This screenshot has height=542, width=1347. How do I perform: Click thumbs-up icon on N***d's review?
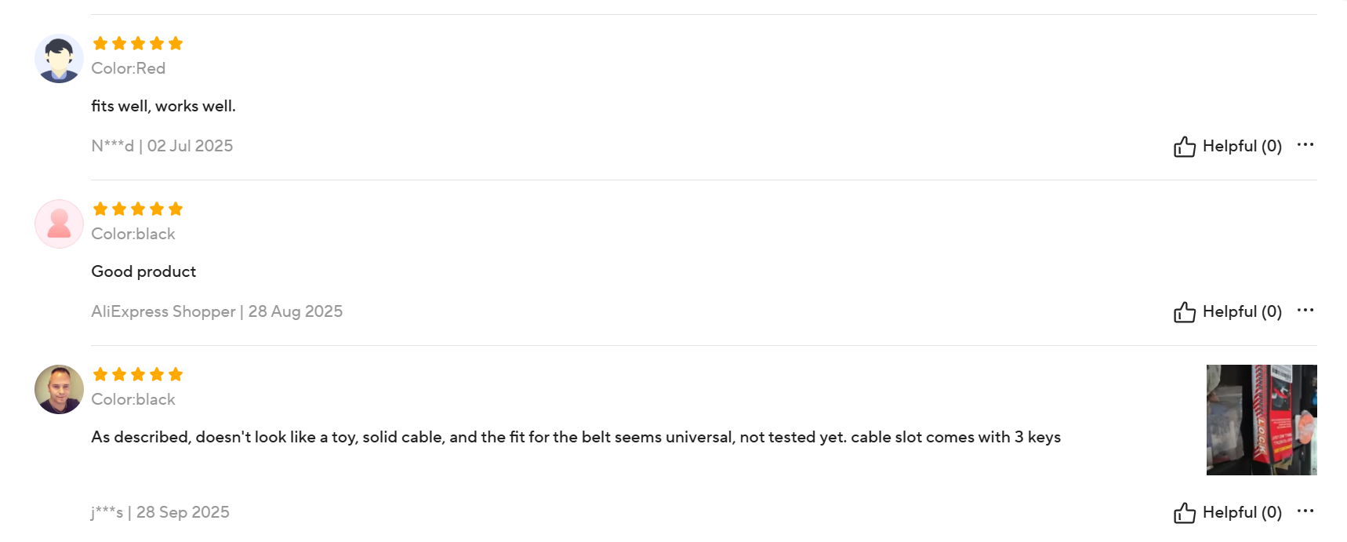click(1184, 147)
